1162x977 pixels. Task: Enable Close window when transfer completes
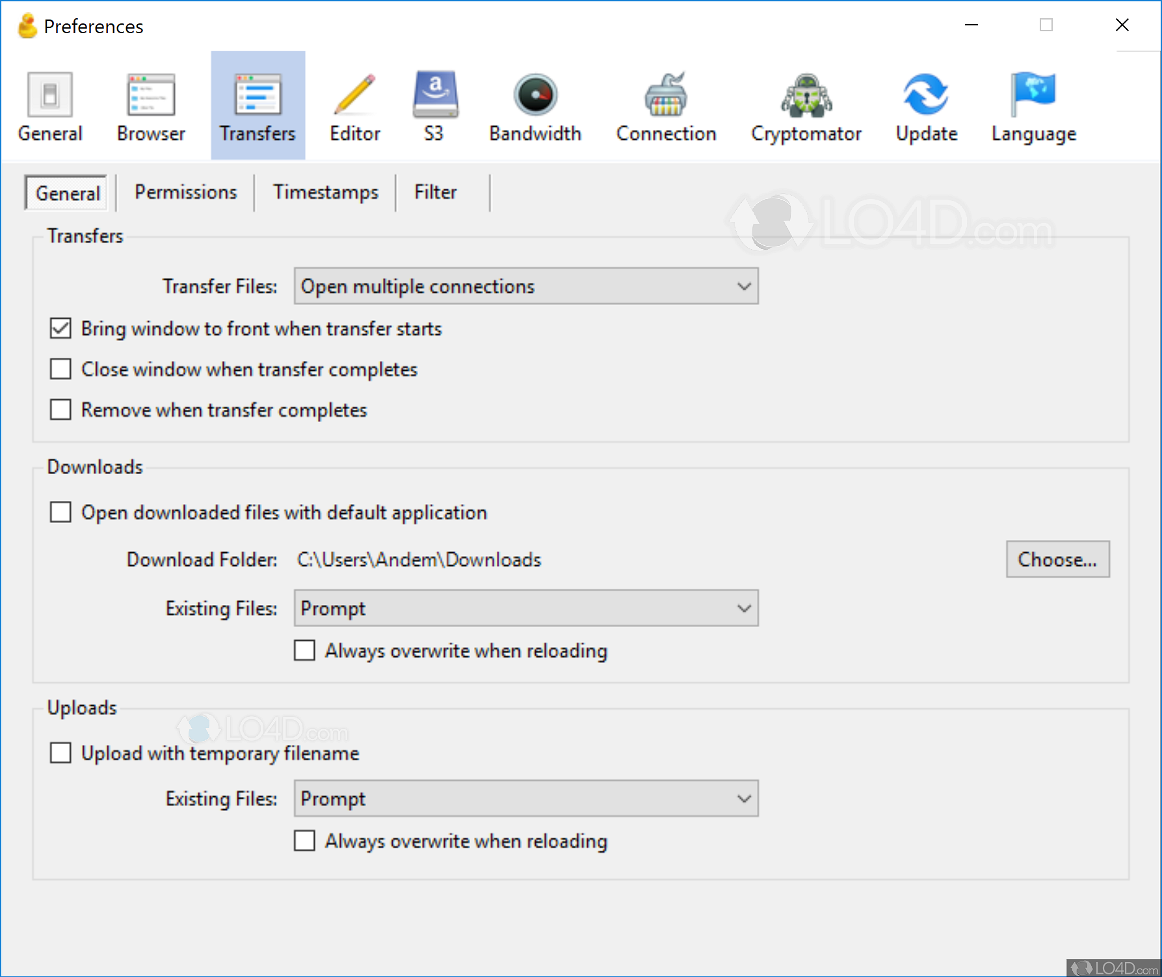click(60, 369)
